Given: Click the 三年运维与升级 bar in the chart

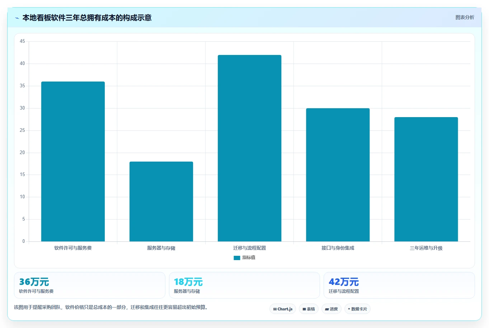Looking at the screenshot, I should tap(426, 179).
